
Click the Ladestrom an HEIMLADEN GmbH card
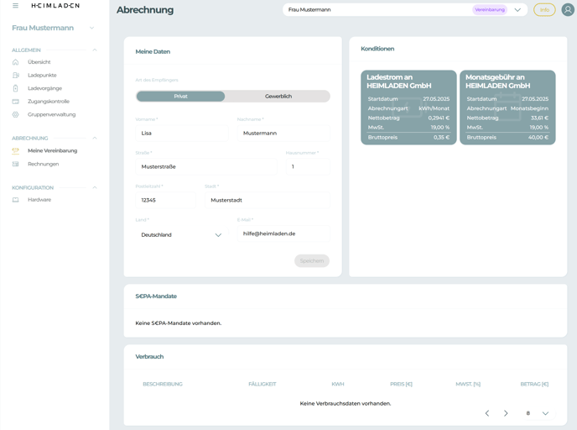[x=408, y=107]
